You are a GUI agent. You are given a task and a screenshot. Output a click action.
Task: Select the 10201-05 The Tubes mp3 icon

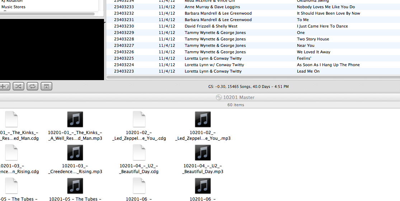click(75, 186)
